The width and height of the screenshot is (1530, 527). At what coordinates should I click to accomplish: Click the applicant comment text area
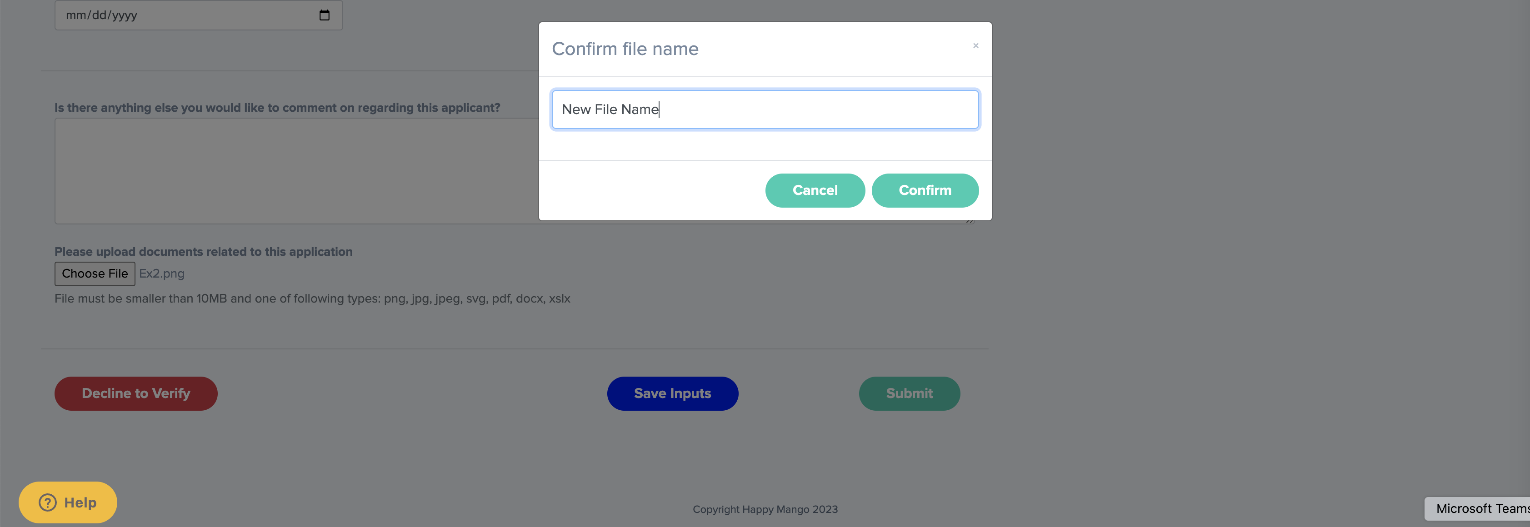coord(297,171)
